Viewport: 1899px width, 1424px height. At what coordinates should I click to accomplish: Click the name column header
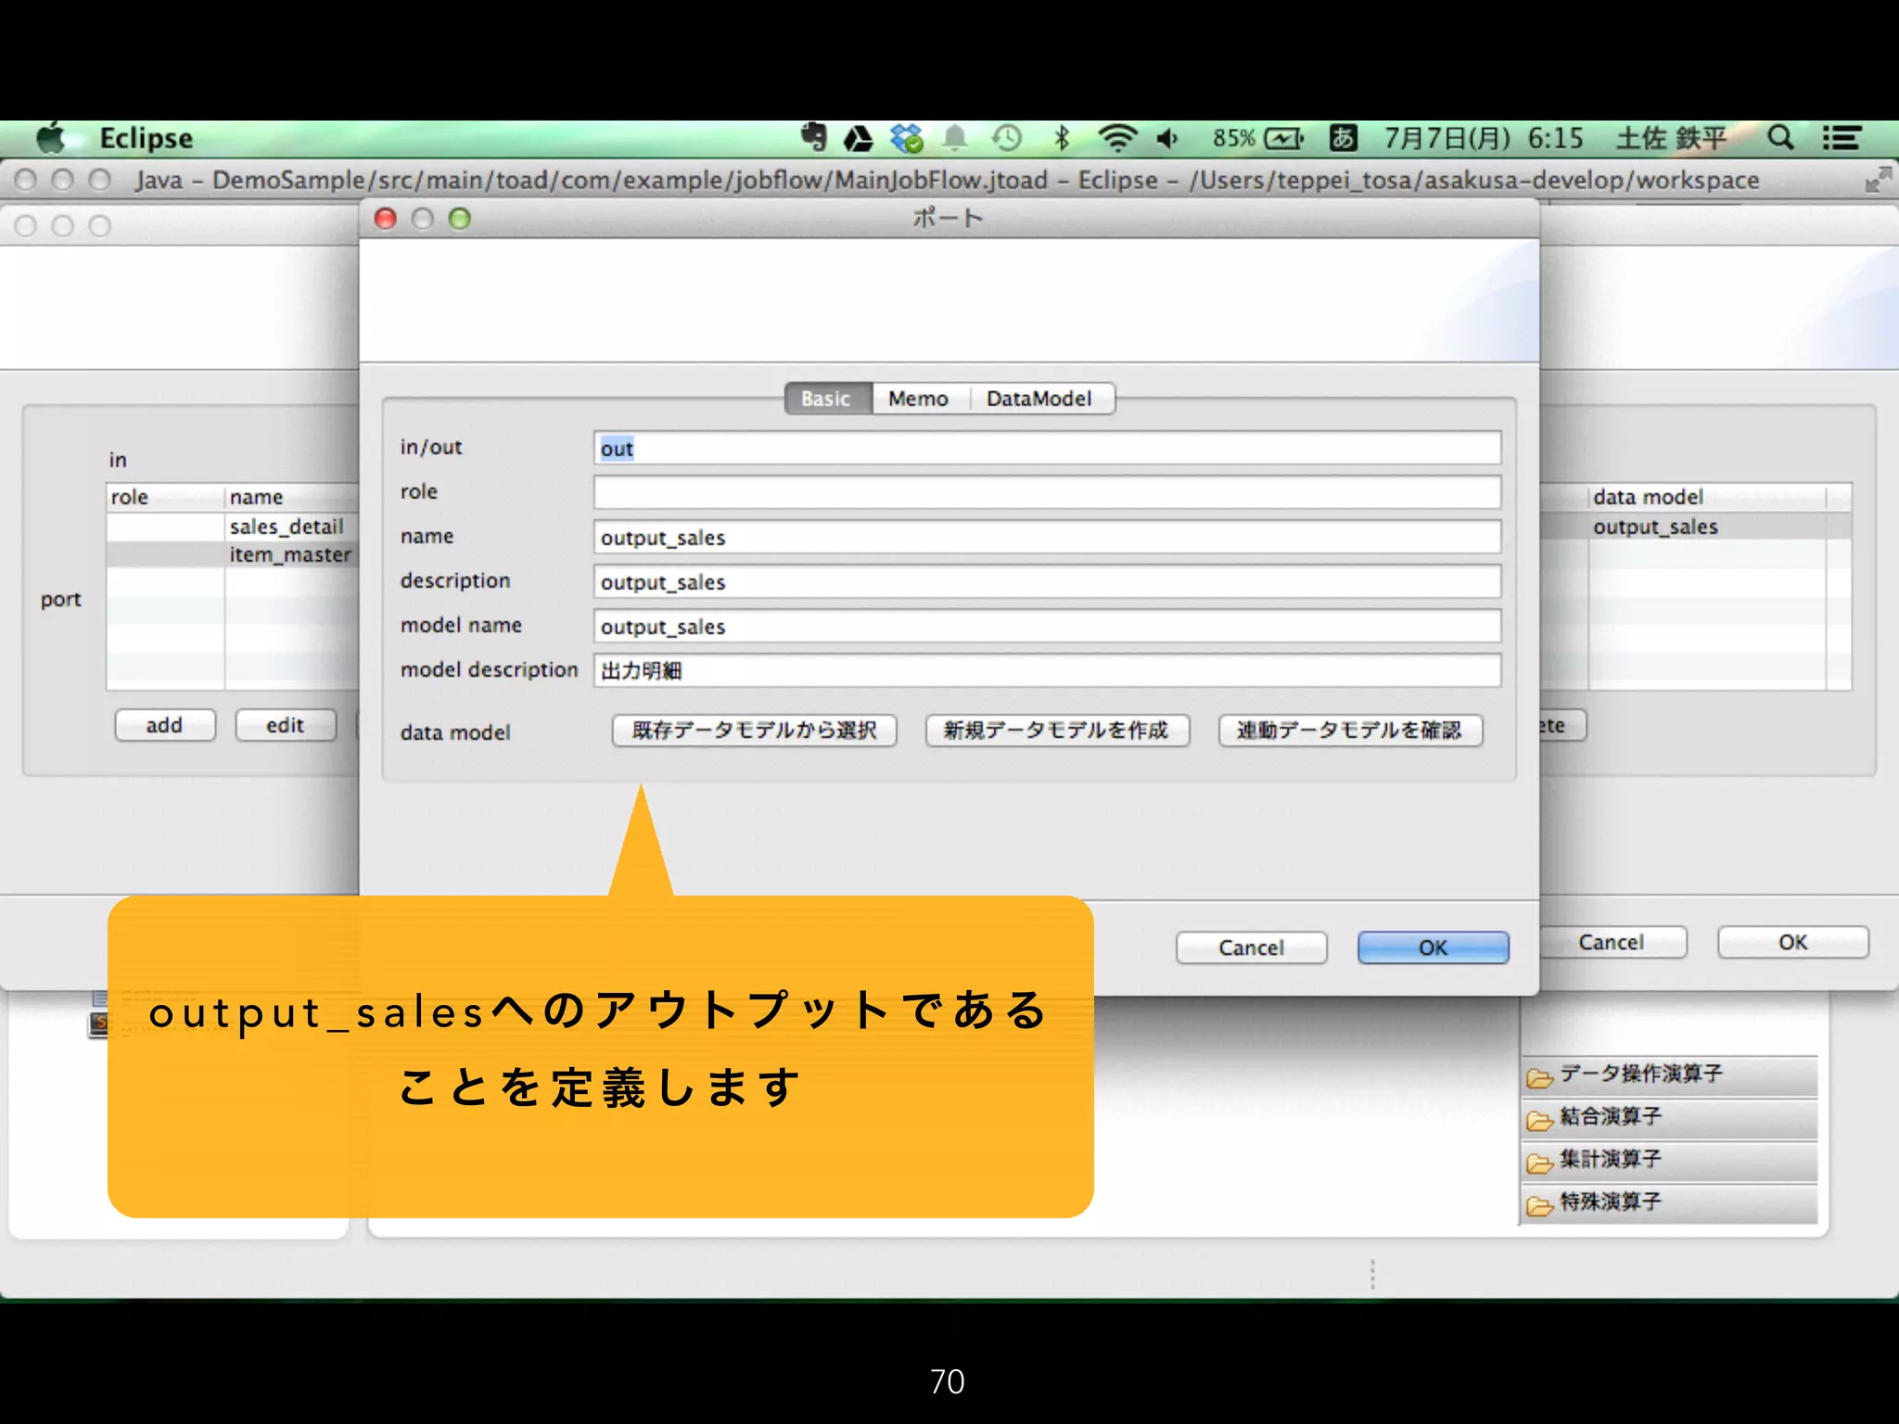(292, 497)
